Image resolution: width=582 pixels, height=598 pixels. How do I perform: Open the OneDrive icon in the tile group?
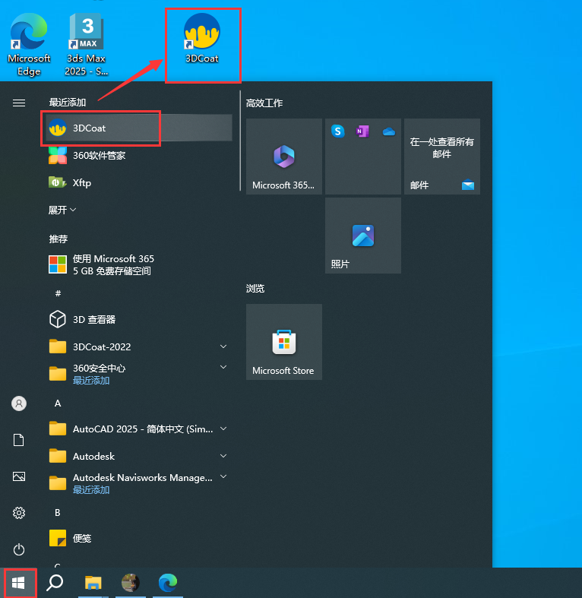(x=389, y=131)
